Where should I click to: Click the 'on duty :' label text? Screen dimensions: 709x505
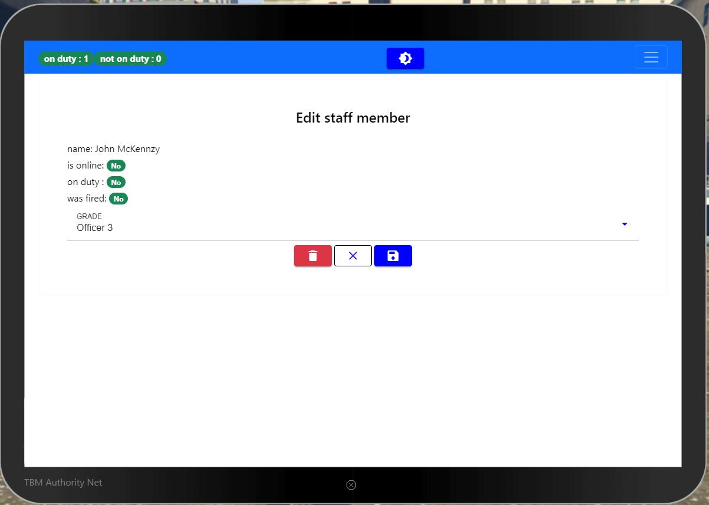85,182
